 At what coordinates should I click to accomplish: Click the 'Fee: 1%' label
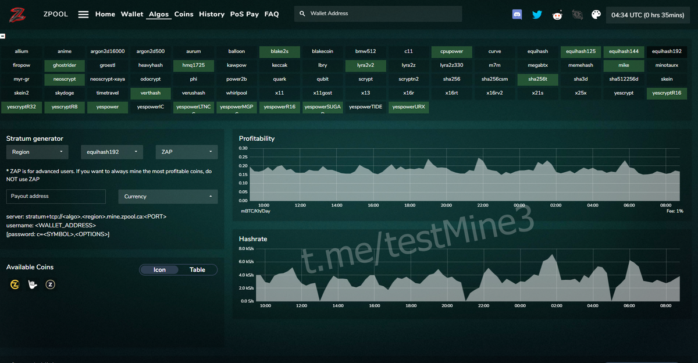675,211
